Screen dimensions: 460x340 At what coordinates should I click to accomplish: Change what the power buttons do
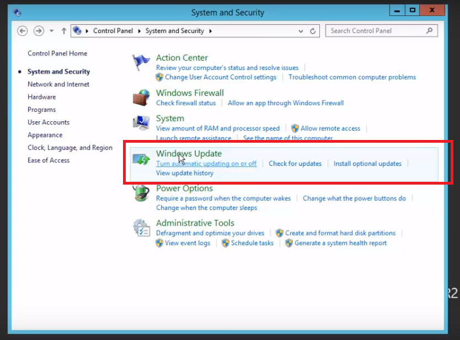355,198
